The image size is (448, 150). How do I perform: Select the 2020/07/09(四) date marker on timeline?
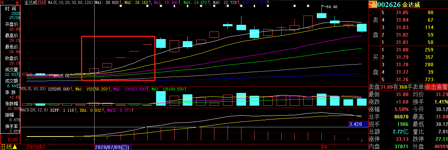(x=112, y=147)
